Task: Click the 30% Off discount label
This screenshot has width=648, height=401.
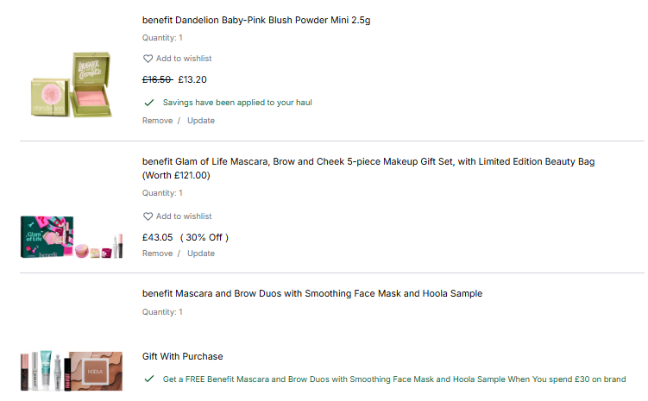Action: [204, 237]
